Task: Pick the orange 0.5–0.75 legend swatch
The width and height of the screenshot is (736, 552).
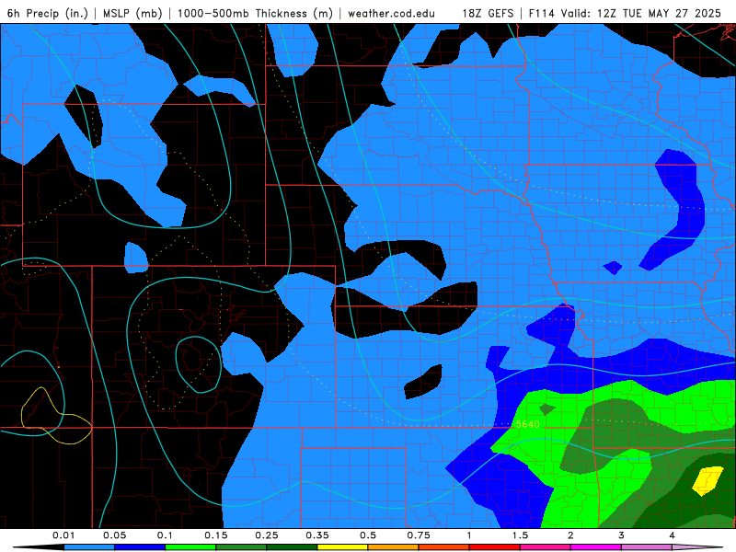Action: (x=394, y=547)
